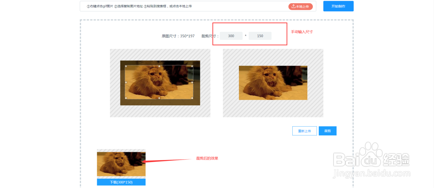Click the top-right crop handle
This screenshot has height=188, width=434.
[192, 66]
